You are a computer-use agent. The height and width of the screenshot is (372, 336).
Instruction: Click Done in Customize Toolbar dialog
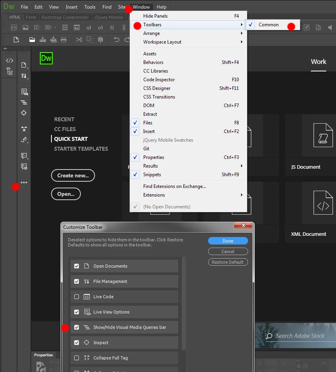228,241
